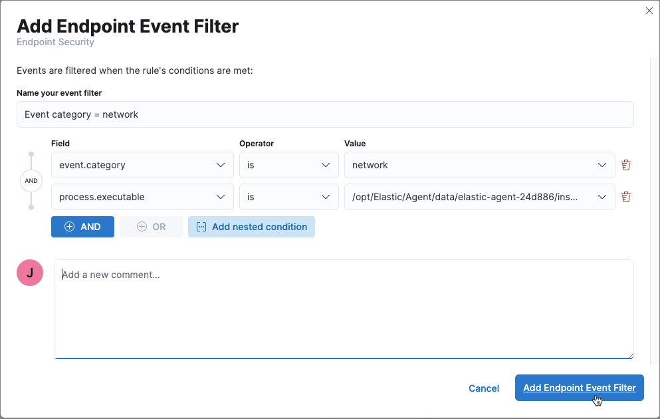Viewport: 660px width, 419px height.
Task: Click the AND connector badge between conditions
Action: [x=31, y=180]
